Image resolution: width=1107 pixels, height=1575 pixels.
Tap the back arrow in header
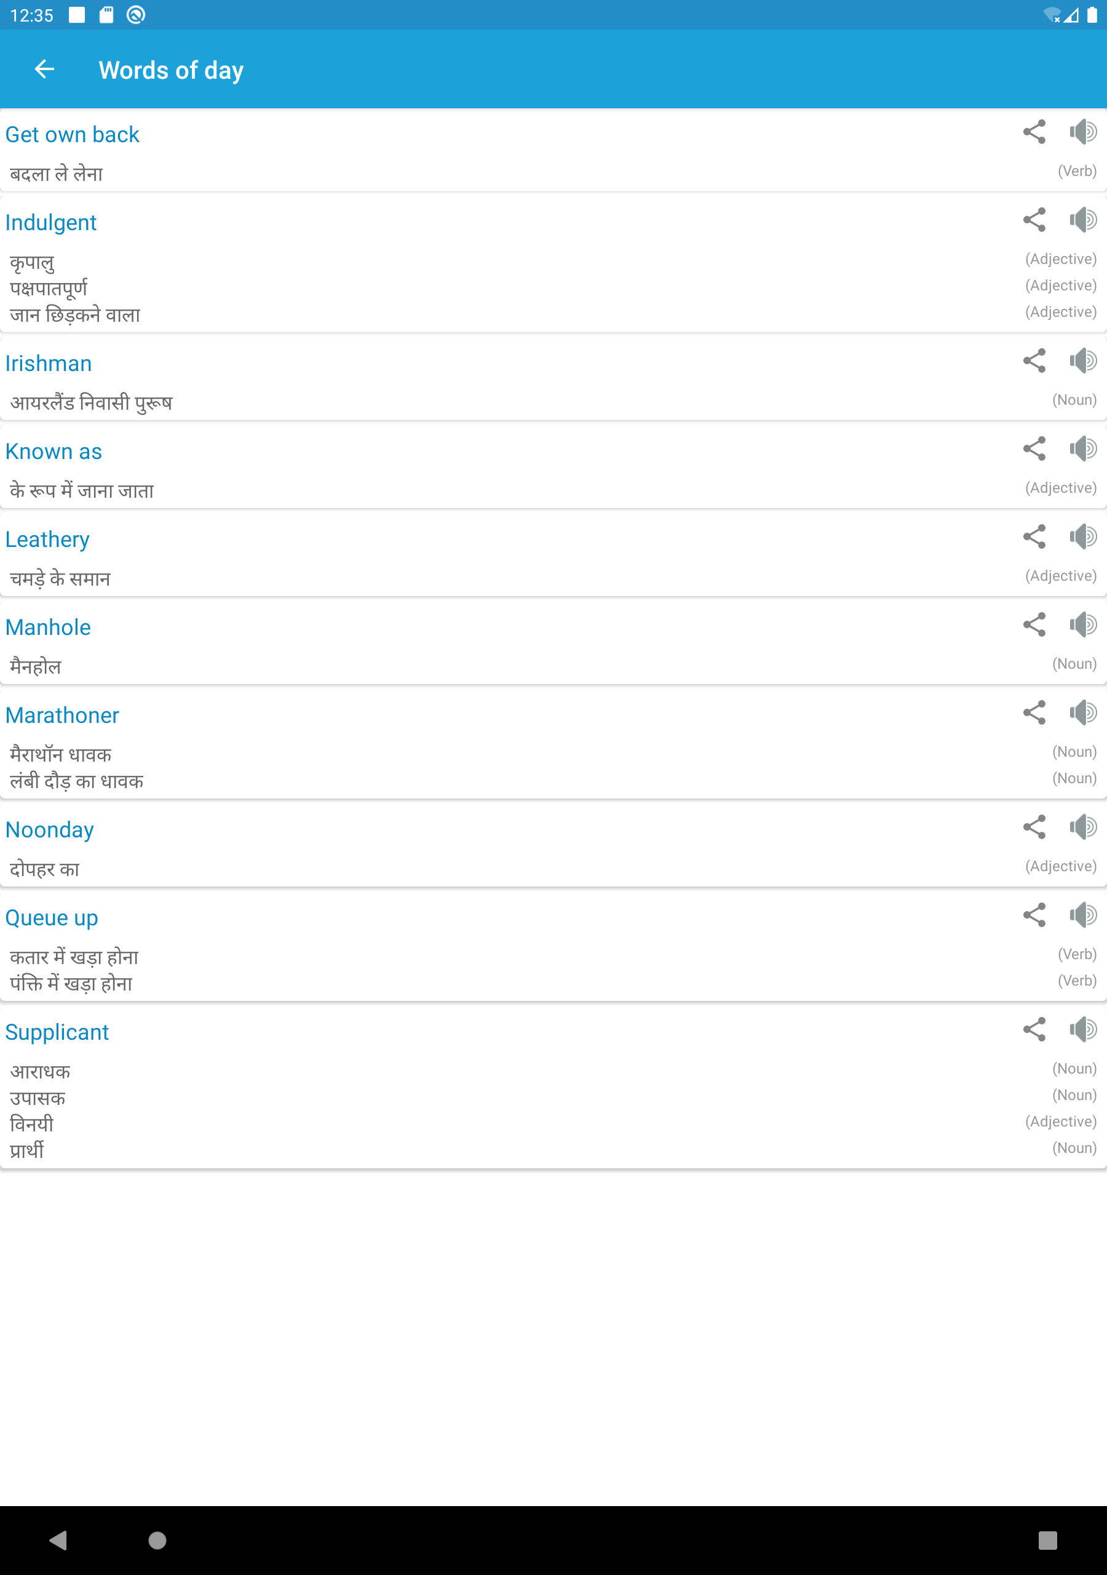44,70
